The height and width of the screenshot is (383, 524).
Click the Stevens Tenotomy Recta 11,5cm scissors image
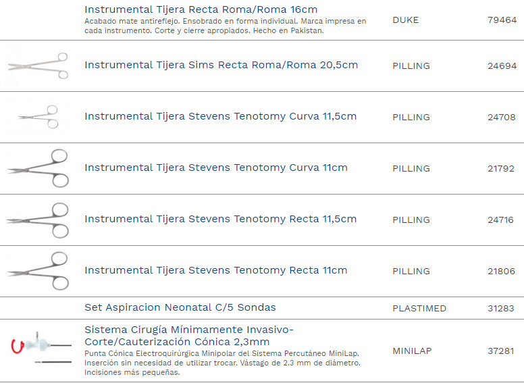click(x=38, y=220)
